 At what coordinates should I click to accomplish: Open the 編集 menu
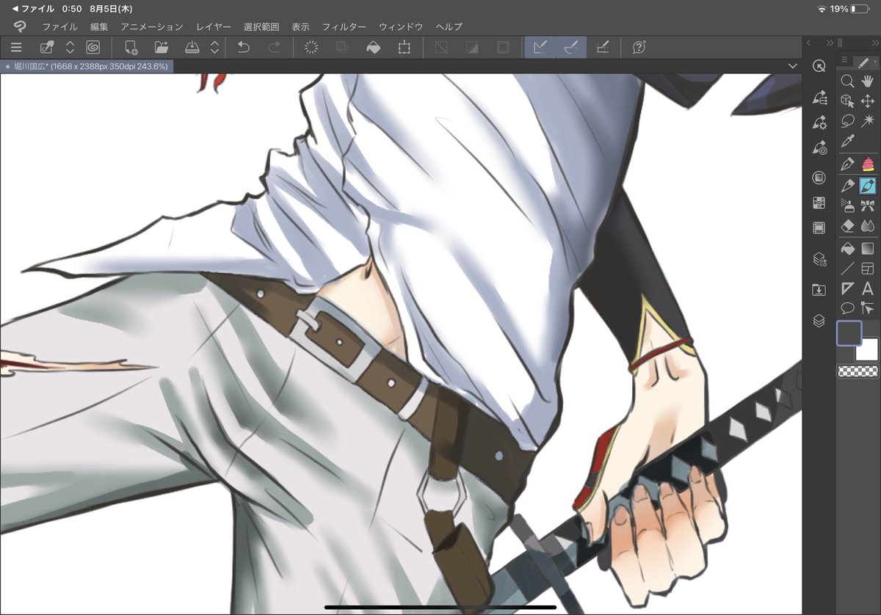coord(99,26)
